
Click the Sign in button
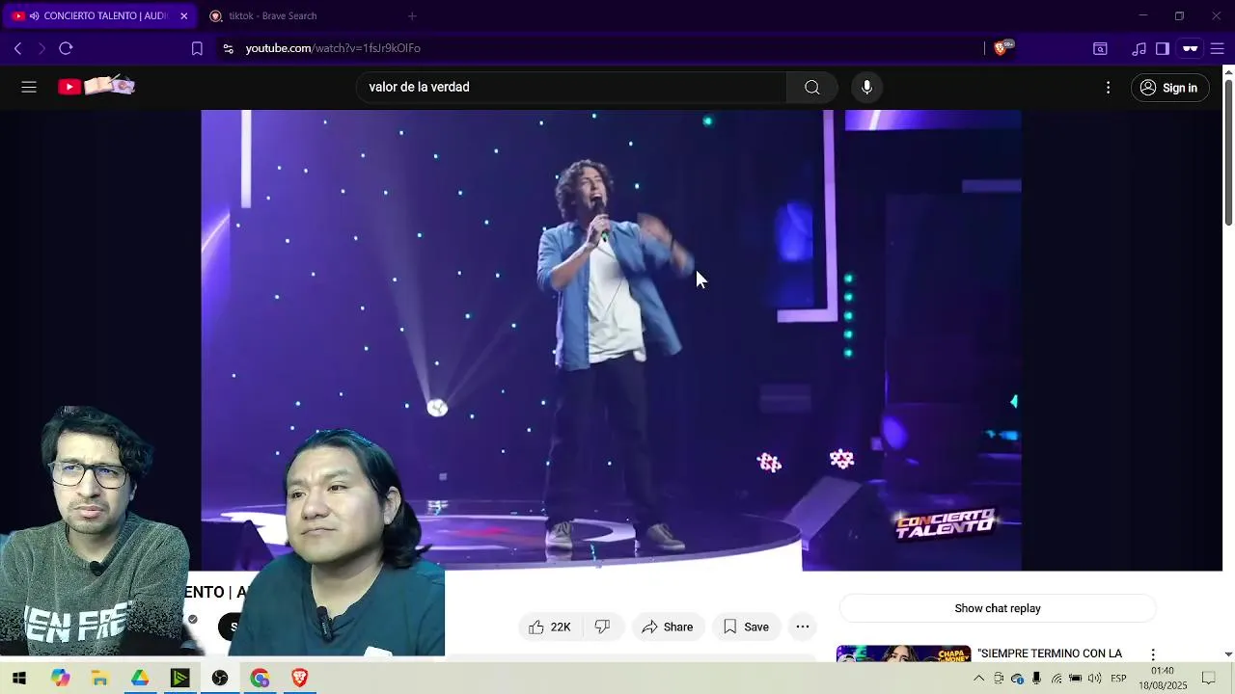tap(1169, 88)
